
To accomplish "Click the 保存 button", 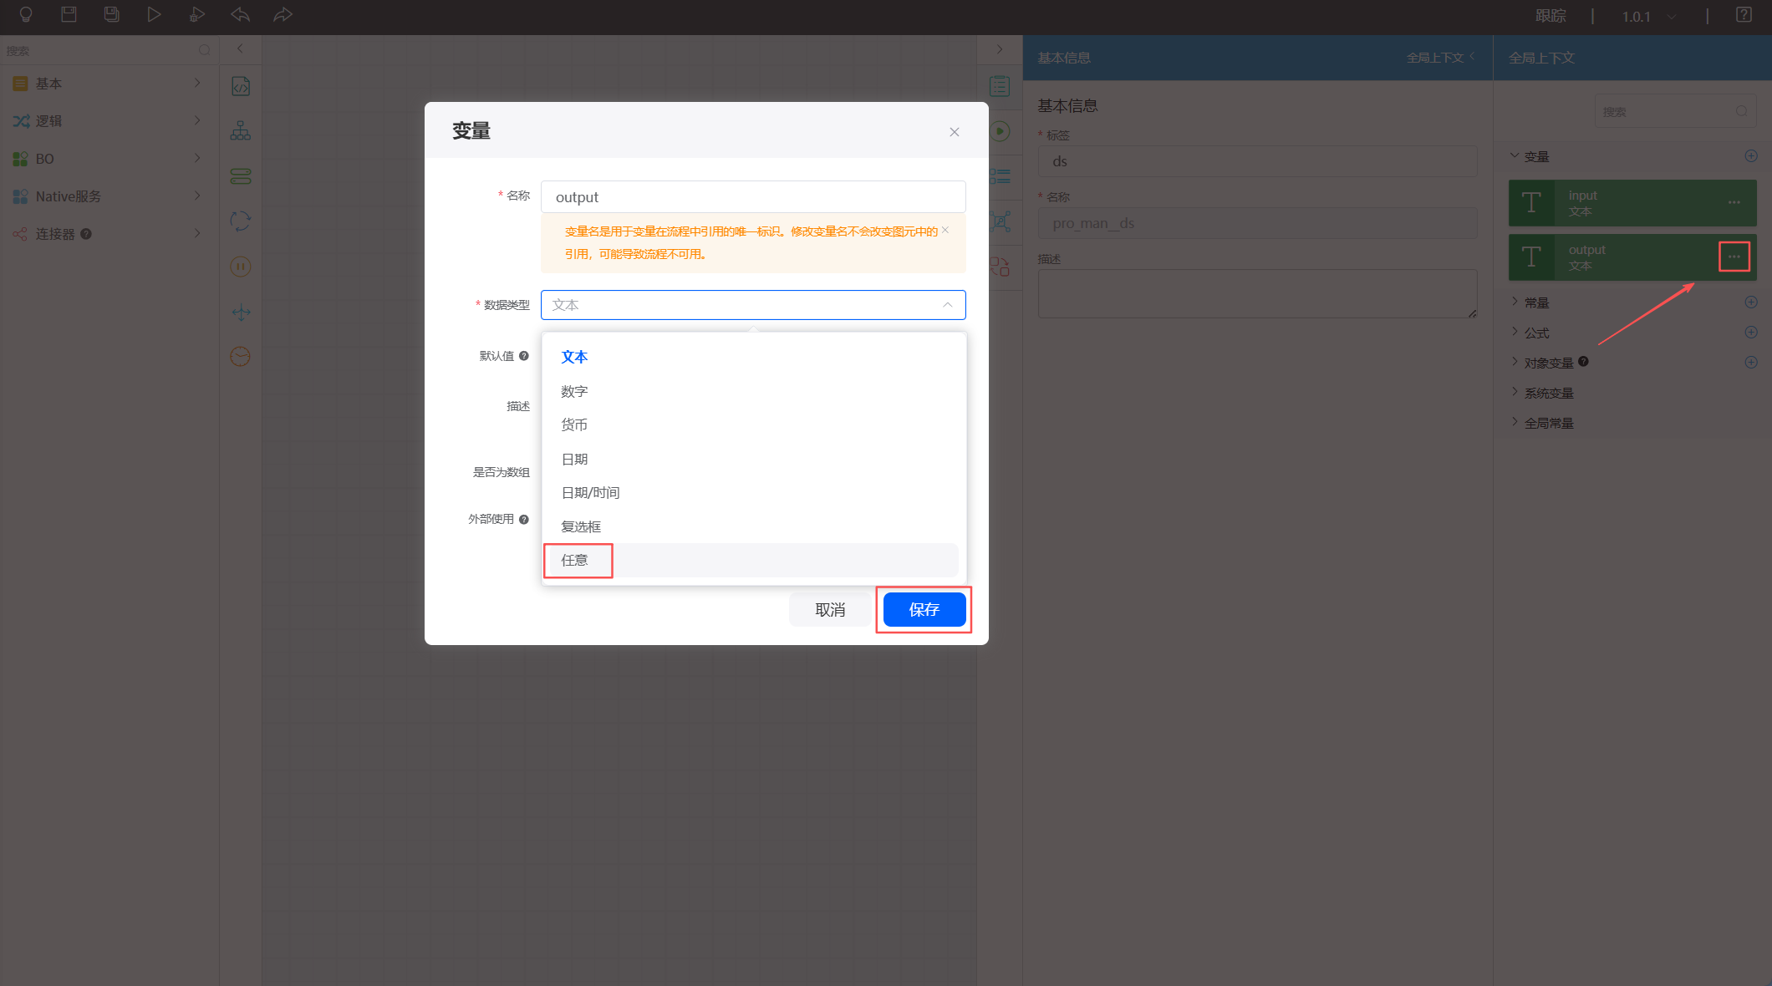I will [x=924, y=609].
